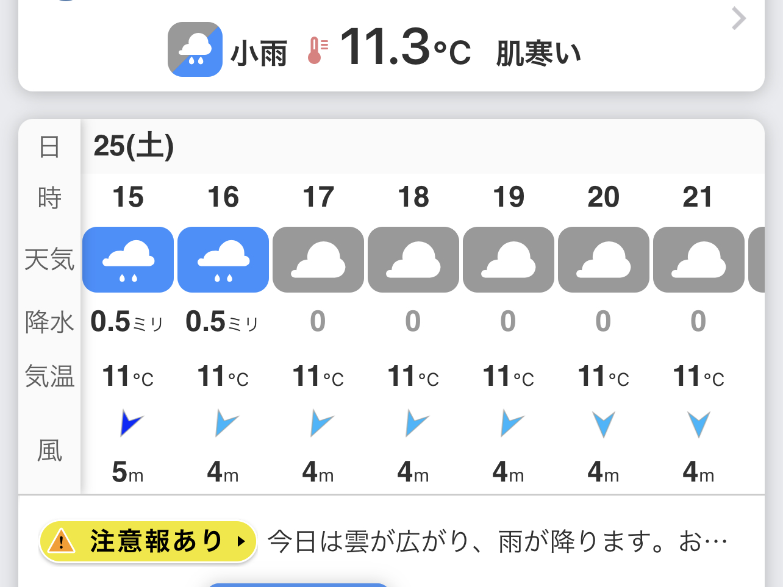Viewport: 783px width, 587px height.
Task: Select the rain cloud icon for 15時
Action: pyautogui.click(x=128, y=260)
